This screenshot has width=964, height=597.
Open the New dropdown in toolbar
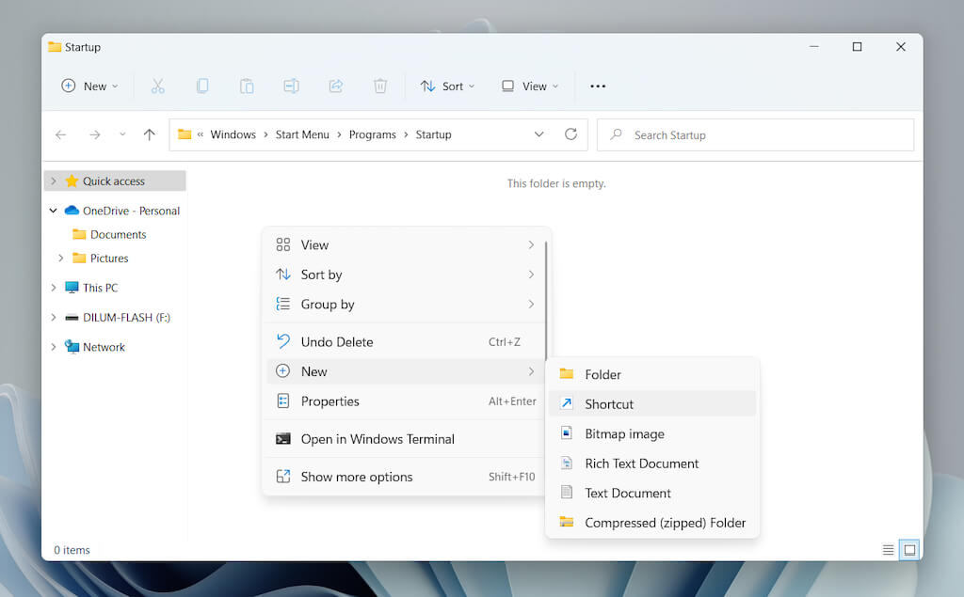click(x=89, y=86)
